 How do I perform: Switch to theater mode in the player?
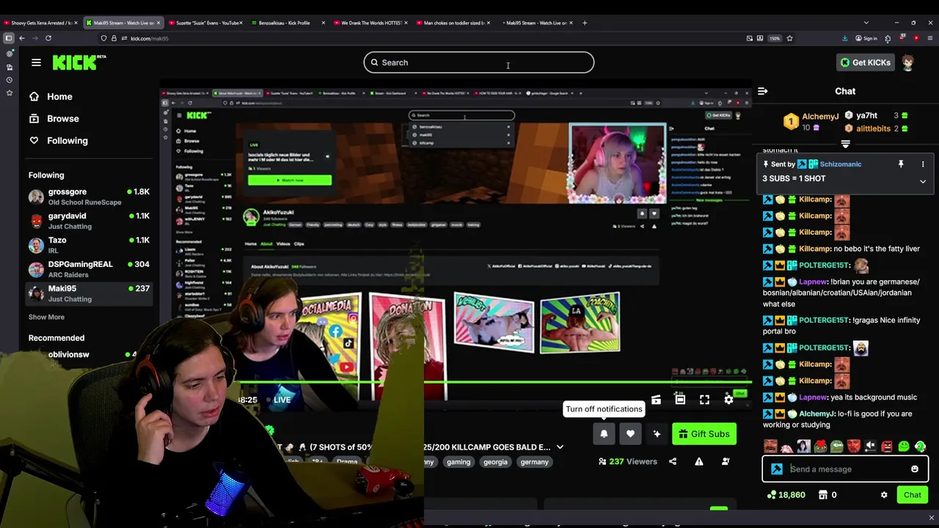(x=680, y=400)
